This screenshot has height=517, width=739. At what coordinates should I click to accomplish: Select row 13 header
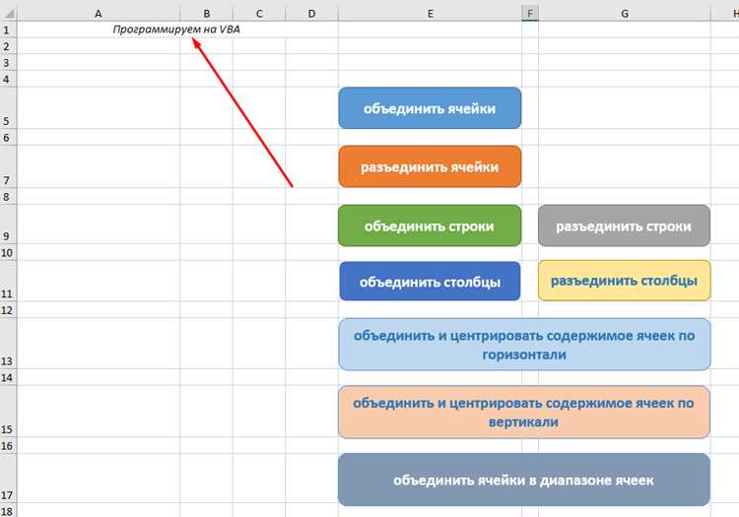point(8,344)
